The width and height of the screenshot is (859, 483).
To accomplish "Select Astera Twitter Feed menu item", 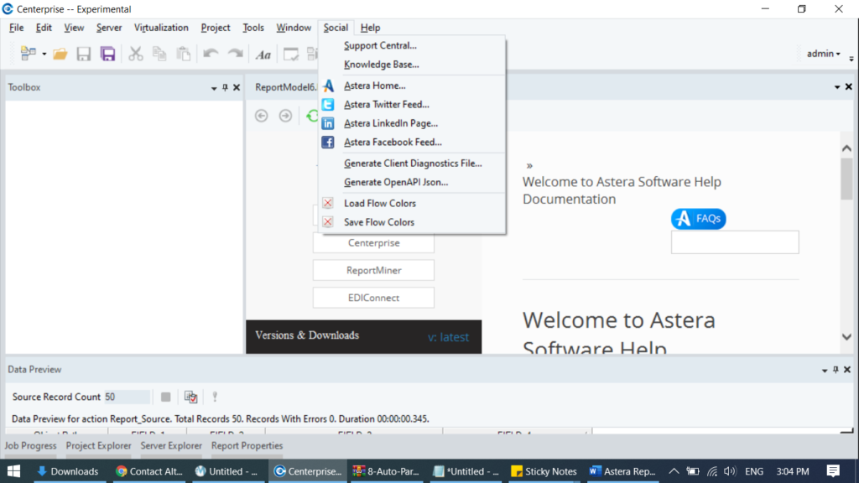I will click(386, 105).
